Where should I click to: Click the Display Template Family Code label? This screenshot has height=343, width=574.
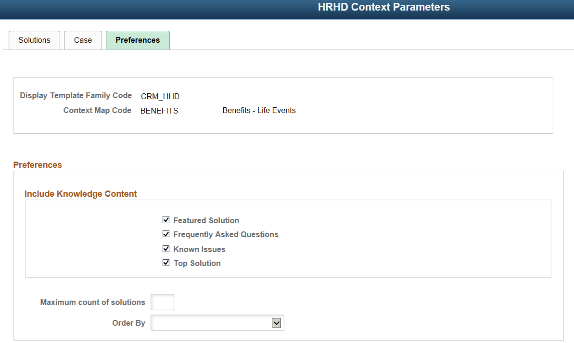pos(76,95)
